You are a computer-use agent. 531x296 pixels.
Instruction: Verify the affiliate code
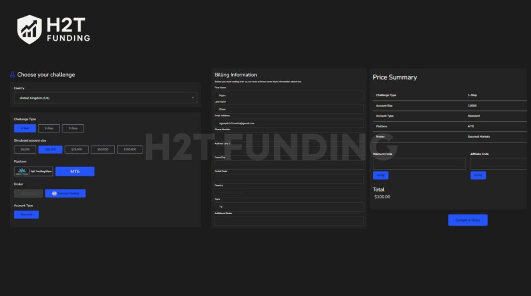478,175
